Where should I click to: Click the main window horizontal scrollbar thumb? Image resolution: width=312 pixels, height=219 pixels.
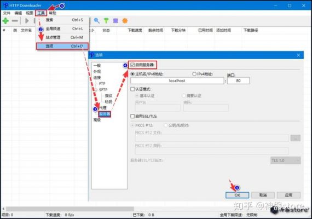[x=70, y=209]
